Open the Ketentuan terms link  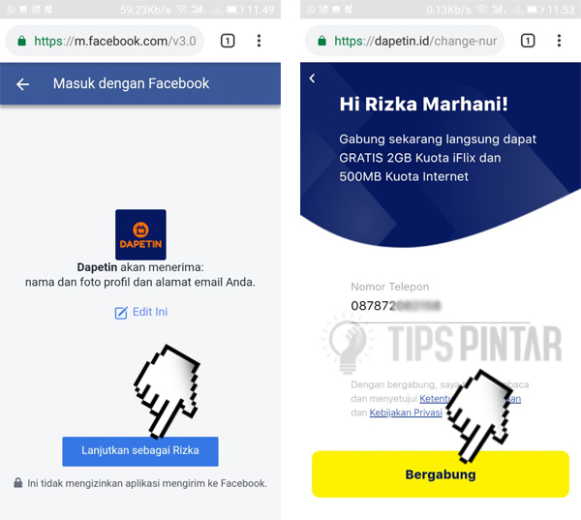(471, 399)
